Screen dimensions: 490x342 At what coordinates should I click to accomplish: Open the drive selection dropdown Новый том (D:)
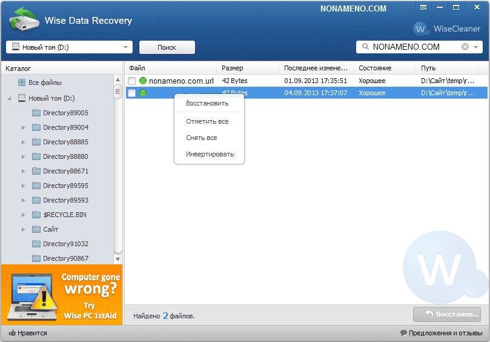(x=69, y=47)
